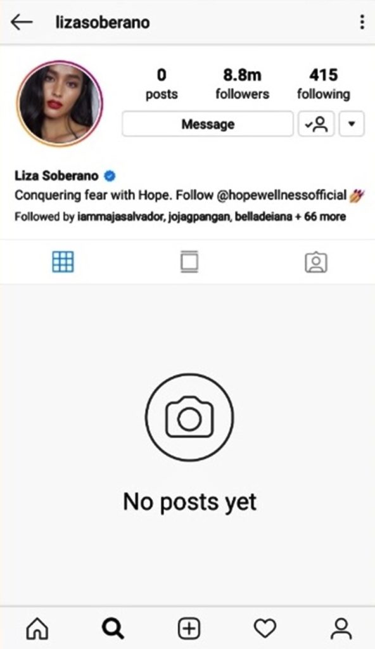Create new post with plus icon

tap(189, 628)
